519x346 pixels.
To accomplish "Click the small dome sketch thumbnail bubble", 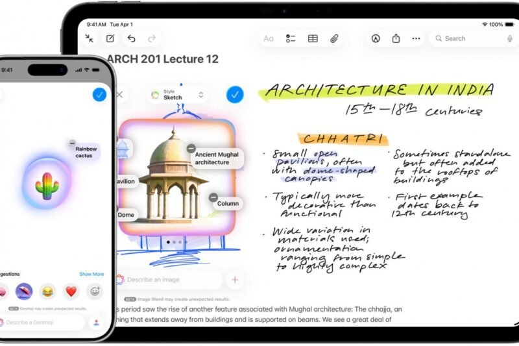I will pyautogui.click(x=124, y=149).
